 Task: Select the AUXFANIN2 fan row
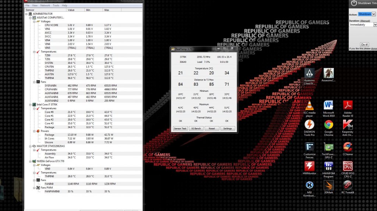(x=84, y=101)
